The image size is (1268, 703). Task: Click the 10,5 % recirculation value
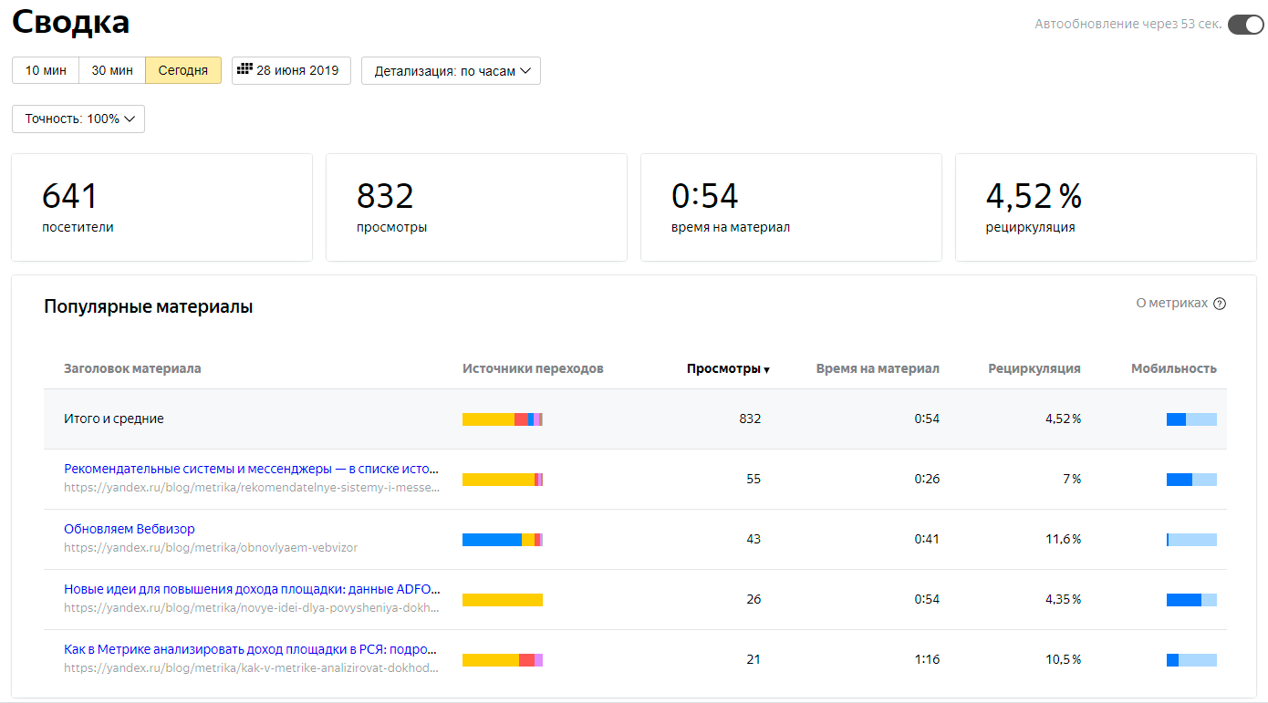click(x=1063, y=660)
